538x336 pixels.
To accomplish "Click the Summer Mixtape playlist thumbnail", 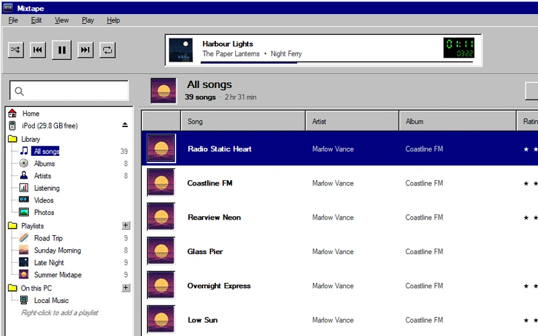I will 24,274.
